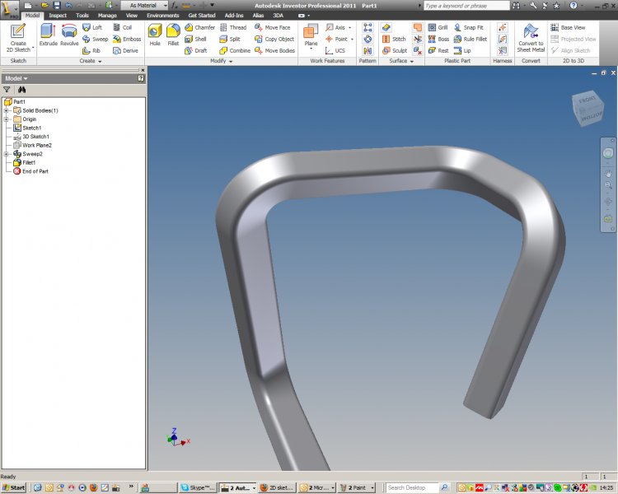The image size is (618, 494).
Task: Open browser find binoculars
Action: [x=21, y=90]
